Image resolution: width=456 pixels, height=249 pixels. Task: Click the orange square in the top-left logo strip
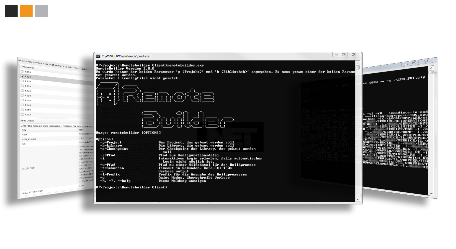click(x=26, y=11)
